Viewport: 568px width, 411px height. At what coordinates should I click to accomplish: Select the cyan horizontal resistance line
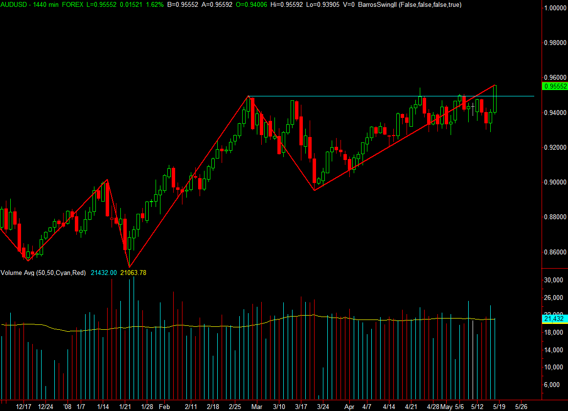pos(391,96)
